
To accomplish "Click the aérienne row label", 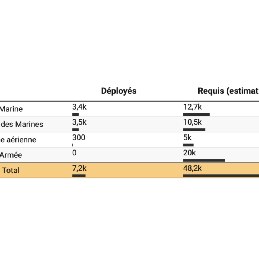I will (19, 140).
